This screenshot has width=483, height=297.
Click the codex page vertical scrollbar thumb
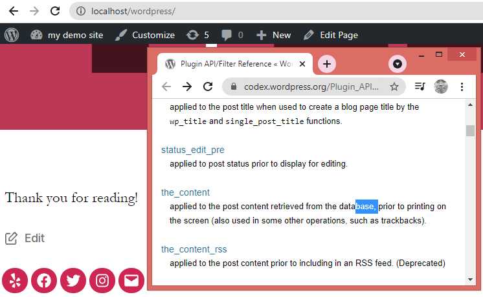[470, 130]
